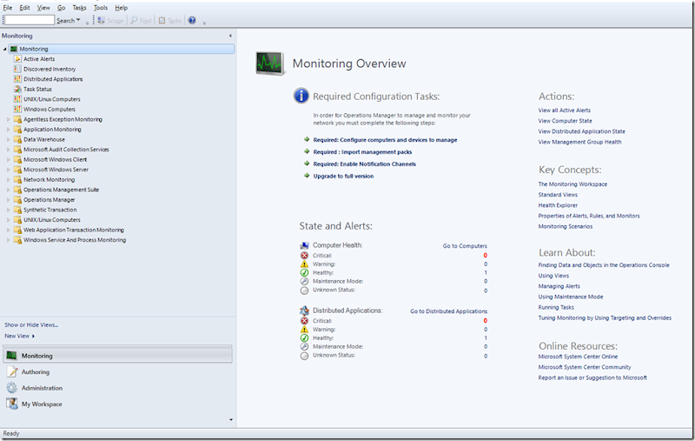Image resolution: width=695 pixels, height=441 pixels.
Task: Expand the Agentless Exception Monitoring folder
Action: pyautogui.click(x=8, y=119)
